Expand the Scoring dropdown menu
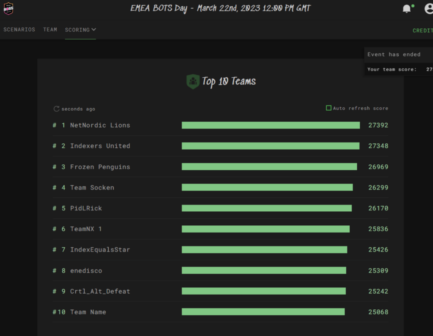Screen dimensions: 433x336 (x=80, y=30)
